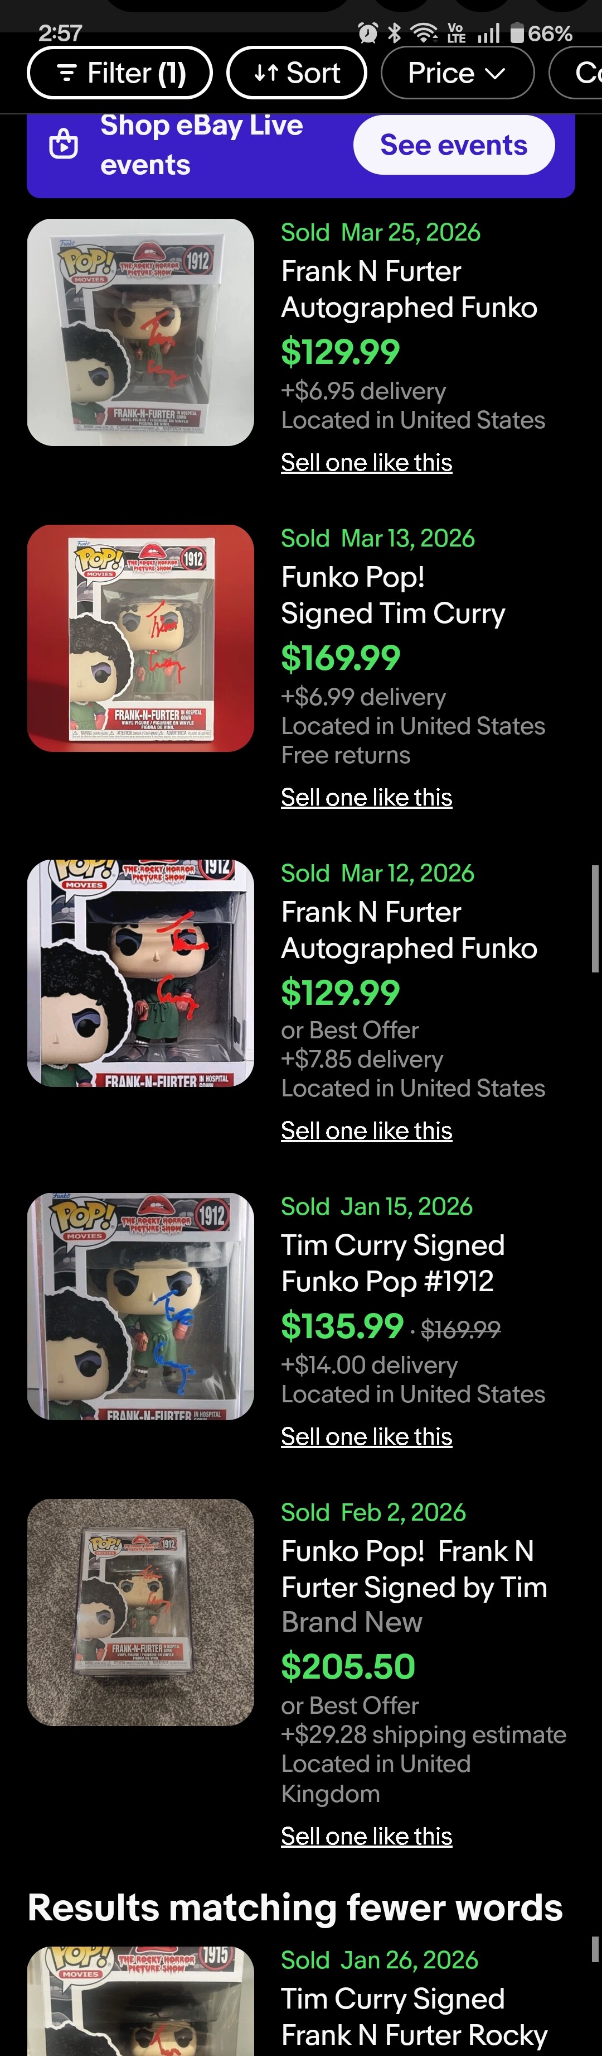Tap the Wi-Fi status icon

pyautogui.click(x=424, y=33)
